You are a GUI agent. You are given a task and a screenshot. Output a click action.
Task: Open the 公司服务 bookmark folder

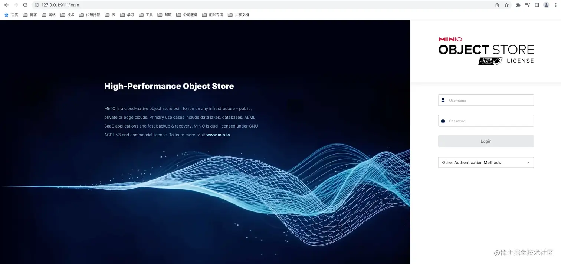pos(187,15)
